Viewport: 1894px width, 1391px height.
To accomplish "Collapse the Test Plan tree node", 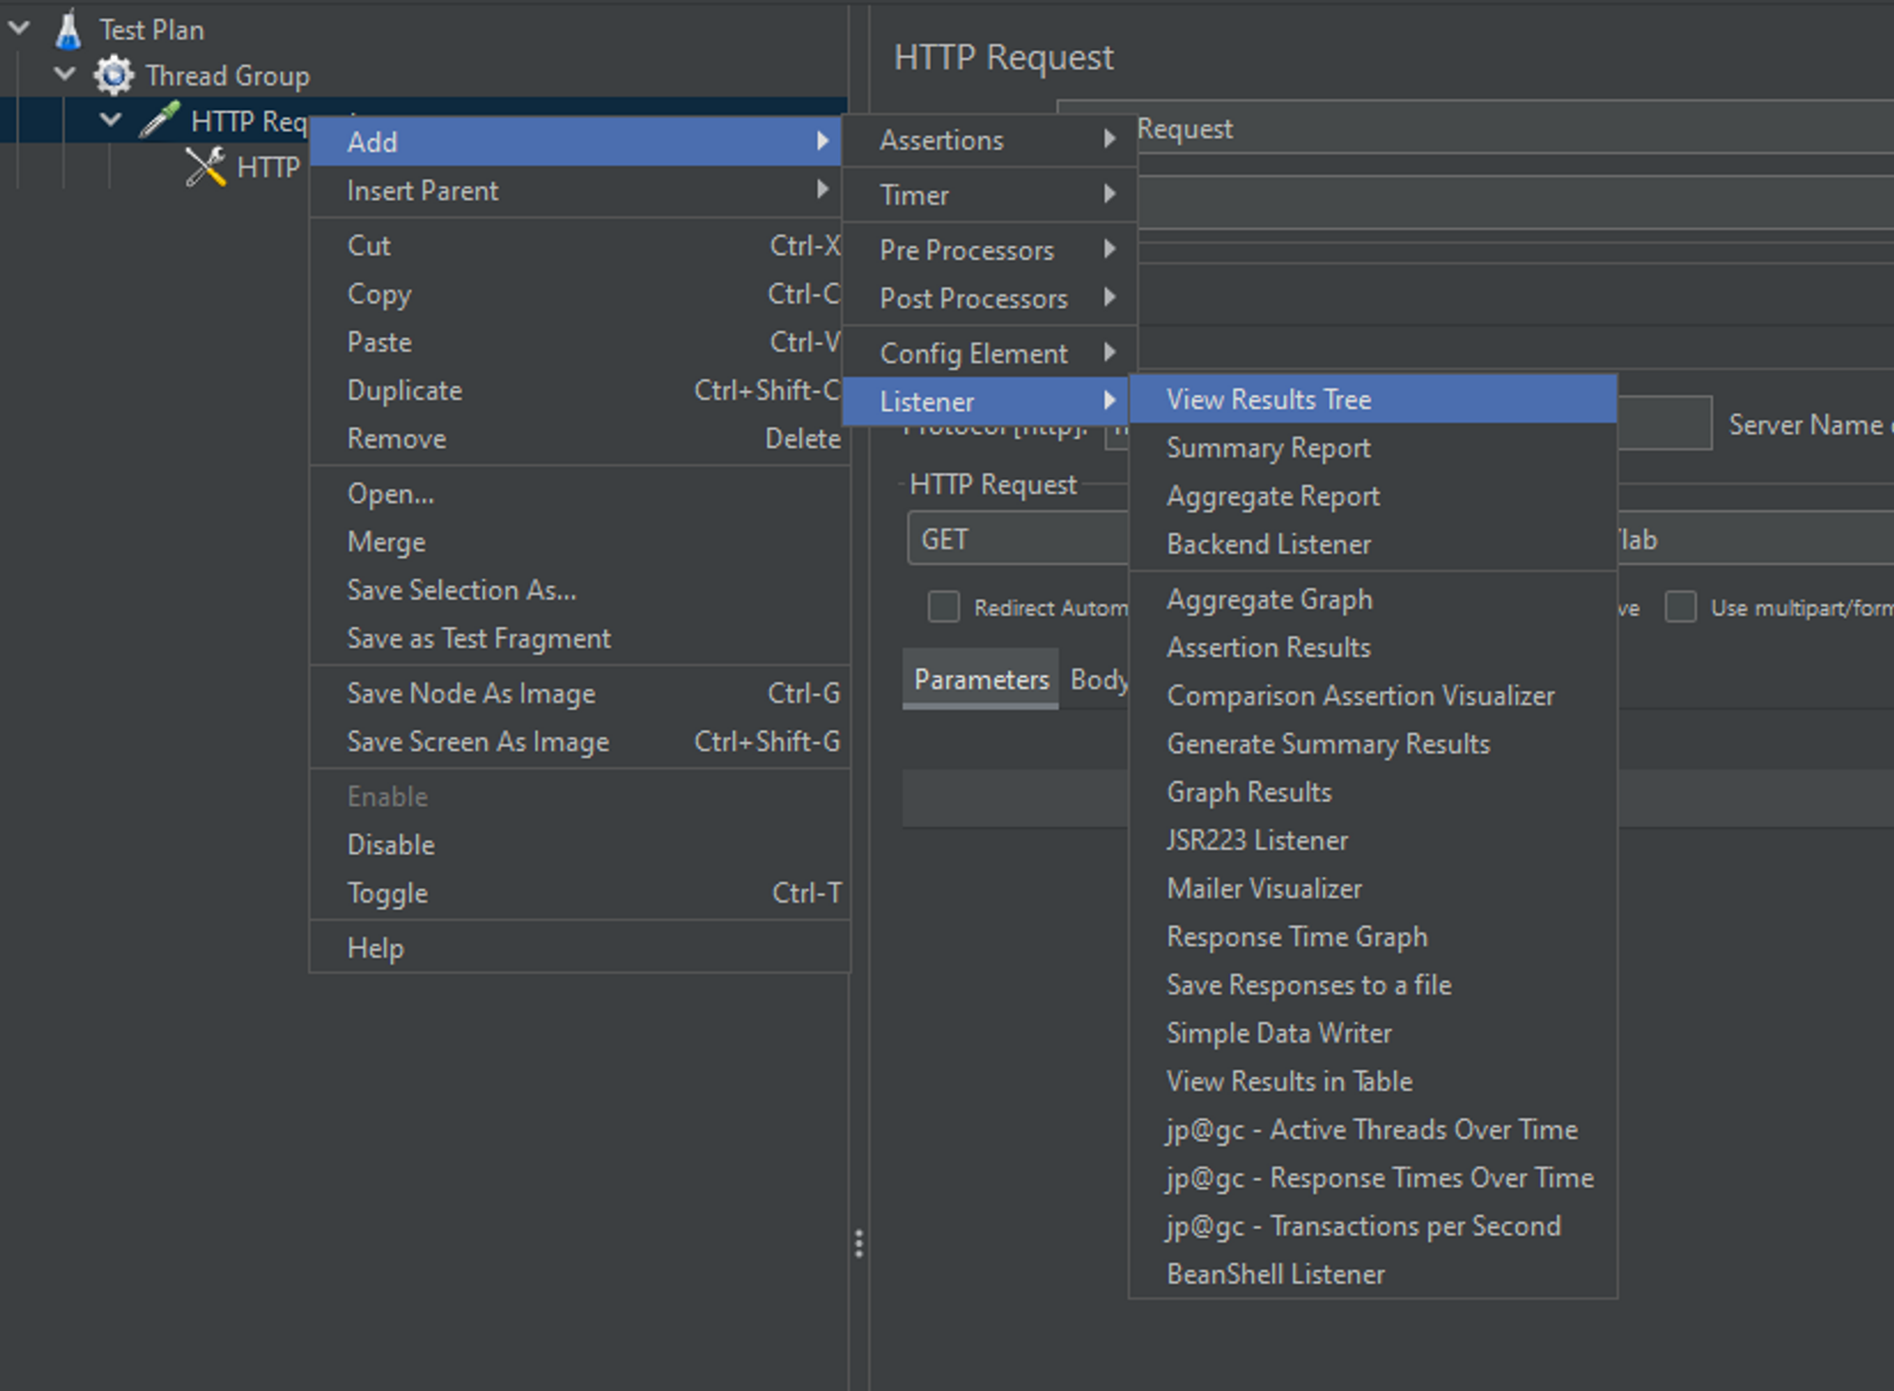I will tap(19, 28).
